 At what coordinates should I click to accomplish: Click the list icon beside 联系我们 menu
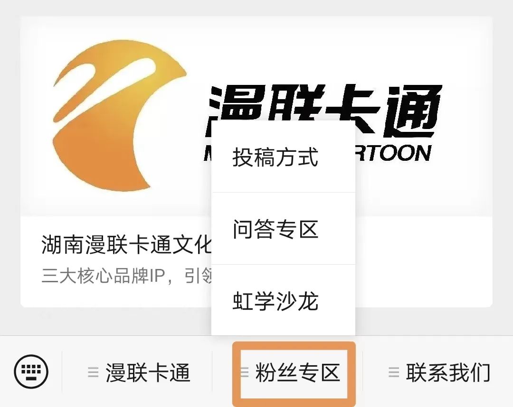tap(394, 372)
